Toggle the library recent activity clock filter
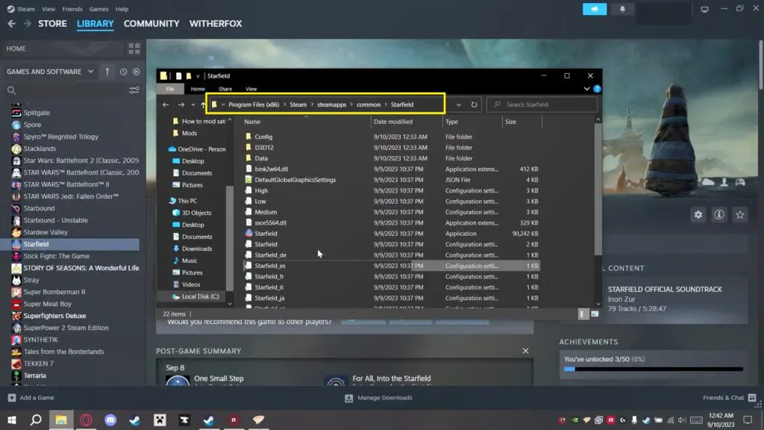Viewport: 764px width, 430px height. (123, 72)
